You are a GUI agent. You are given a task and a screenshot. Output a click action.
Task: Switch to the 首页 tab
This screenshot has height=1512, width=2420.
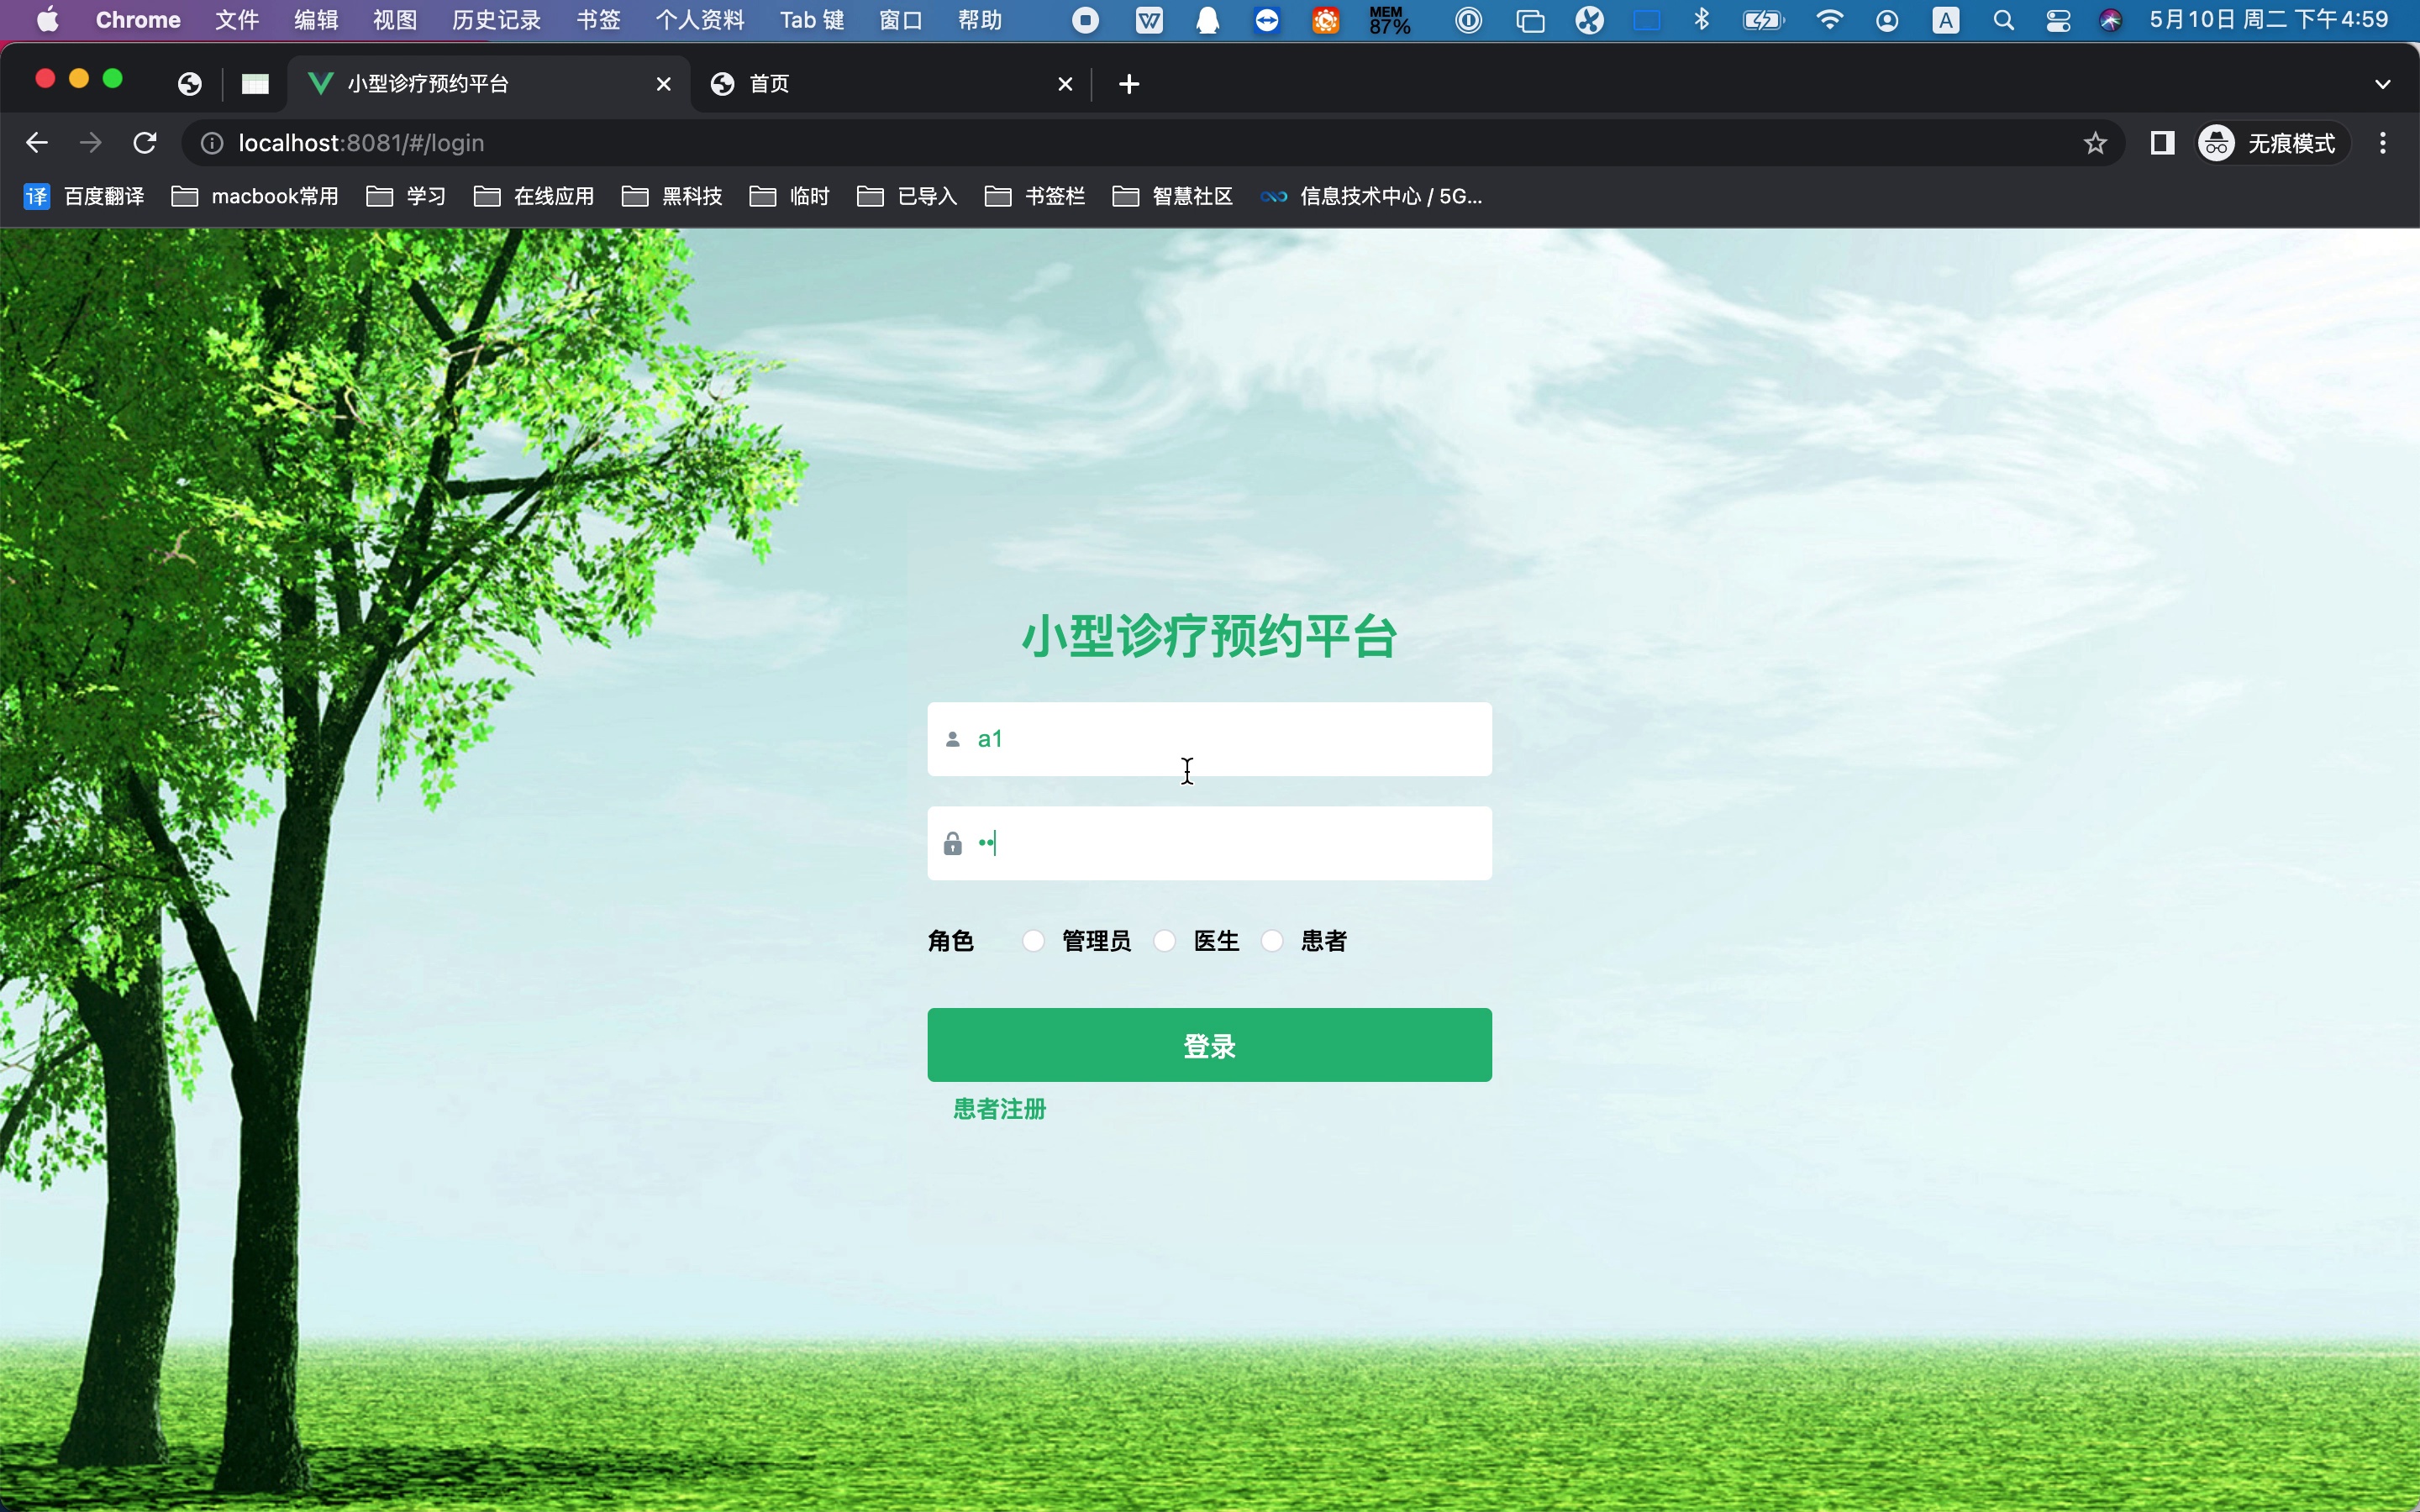tap(880, 84)
